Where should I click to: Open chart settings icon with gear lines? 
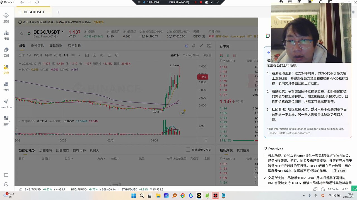click(x=109, y=55)
